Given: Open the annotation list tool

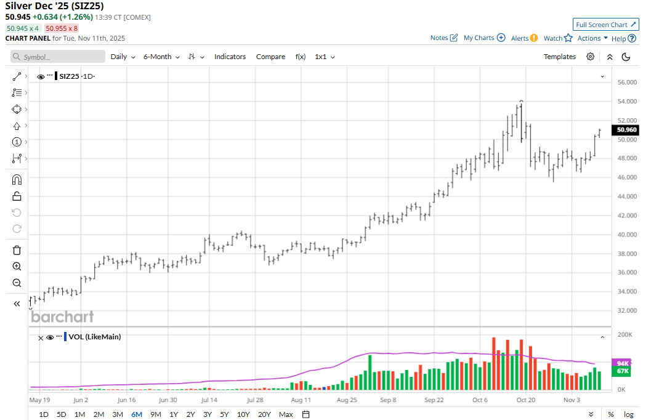Looking at the screenshot, I should [x=17, y=92].
